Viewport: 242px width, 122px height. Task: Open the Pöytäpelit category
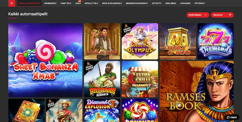pos(200,3)
